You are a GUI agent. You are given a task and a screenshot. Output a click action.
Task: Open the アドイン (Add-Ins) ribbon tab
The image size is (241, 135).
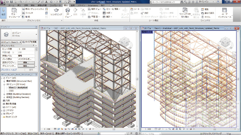point(81,6)
